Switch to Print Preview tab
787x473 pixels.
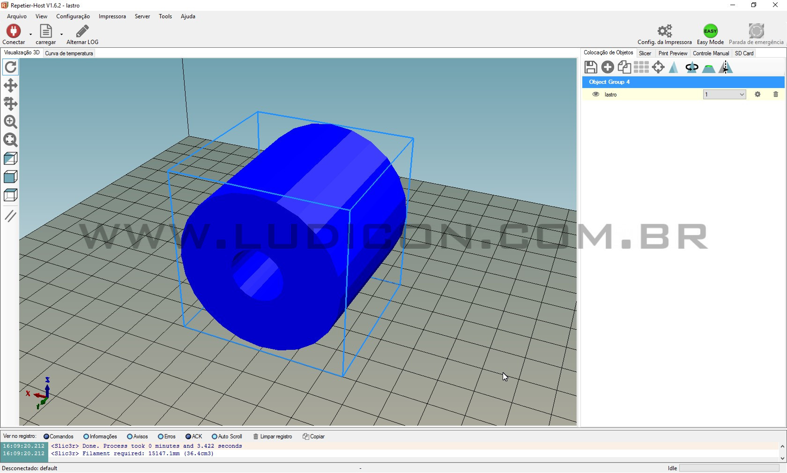pyautogui.click(x=673, y=53)
